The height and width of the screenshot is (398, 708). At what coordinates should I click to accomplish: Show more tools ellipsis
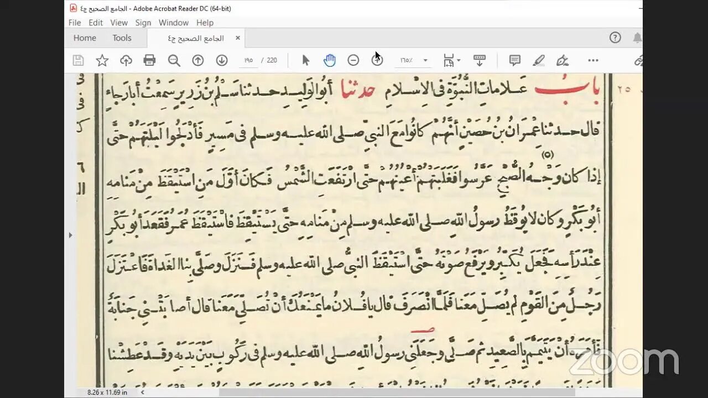click(x=593, y=60)
